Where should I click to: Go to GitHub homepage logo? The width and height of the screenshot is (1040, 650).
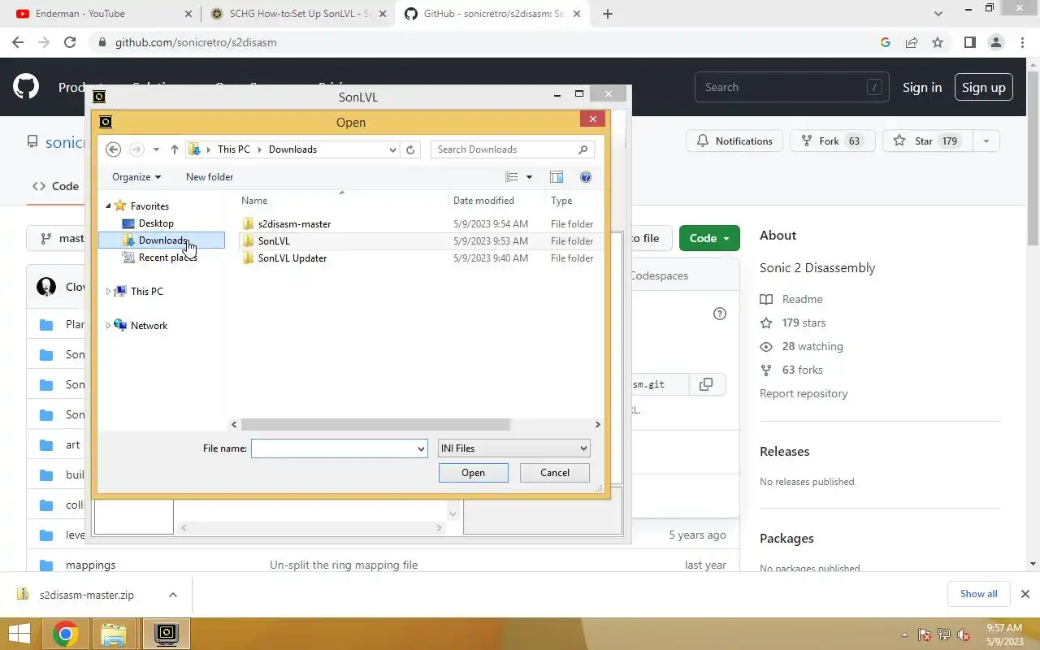26,87
